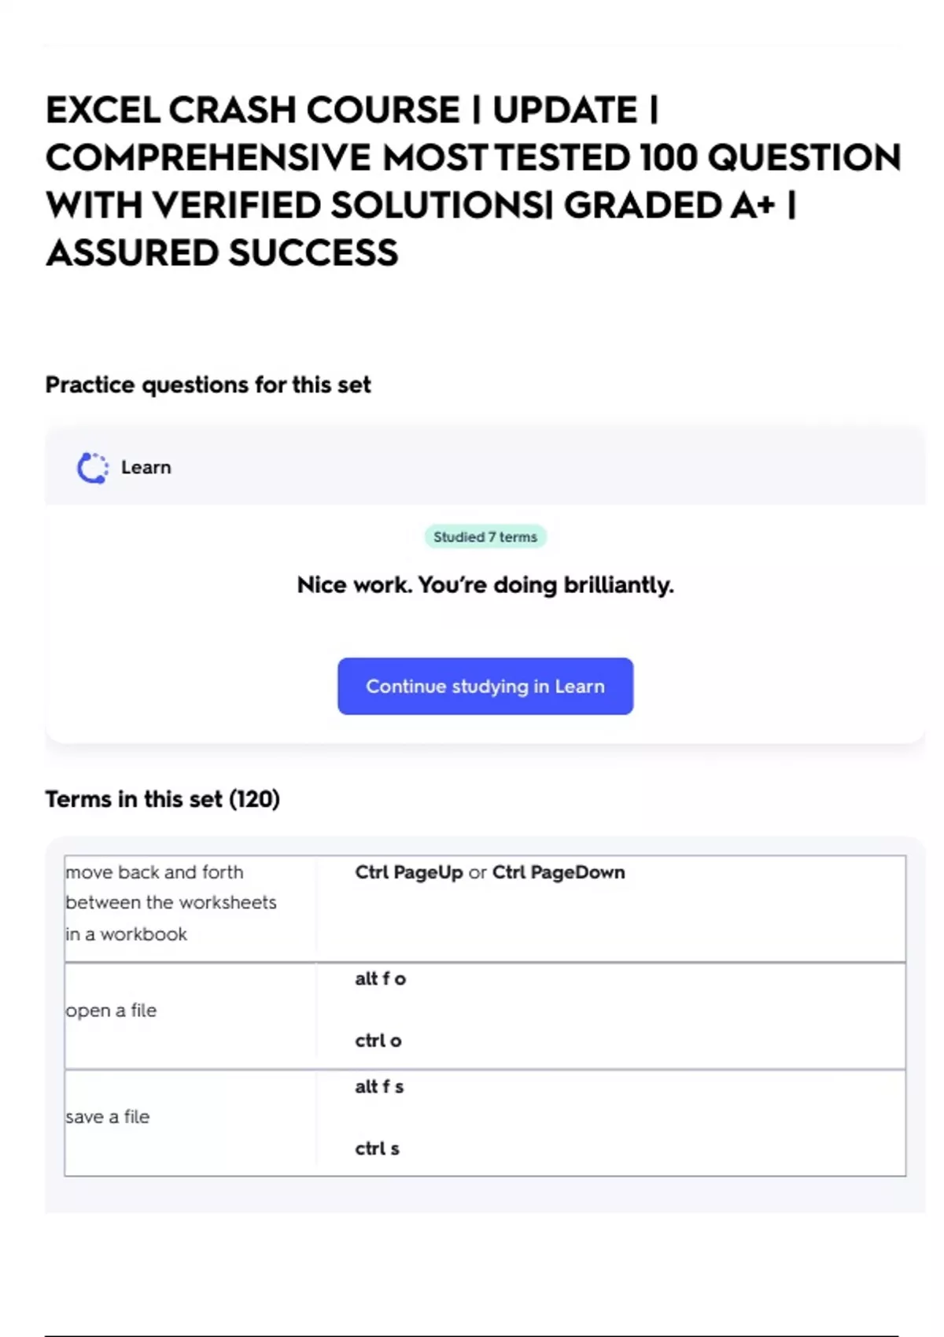Select the 'open a file' term
The height and width of the screenshot is (1337, 944).
pyautogui.click(x=111, y=1011)
